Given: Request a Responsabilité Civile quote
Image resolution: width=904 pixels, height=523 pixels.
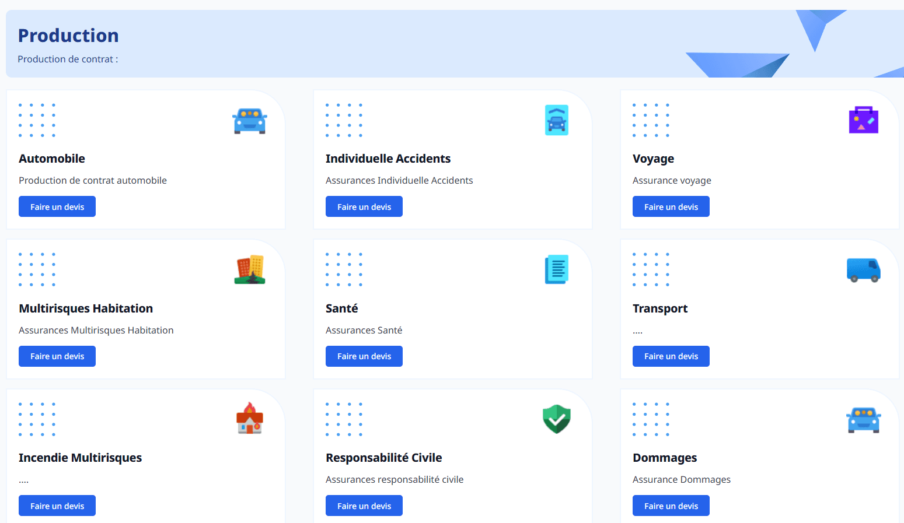Looking at the screenshot, I should (364, 506).
